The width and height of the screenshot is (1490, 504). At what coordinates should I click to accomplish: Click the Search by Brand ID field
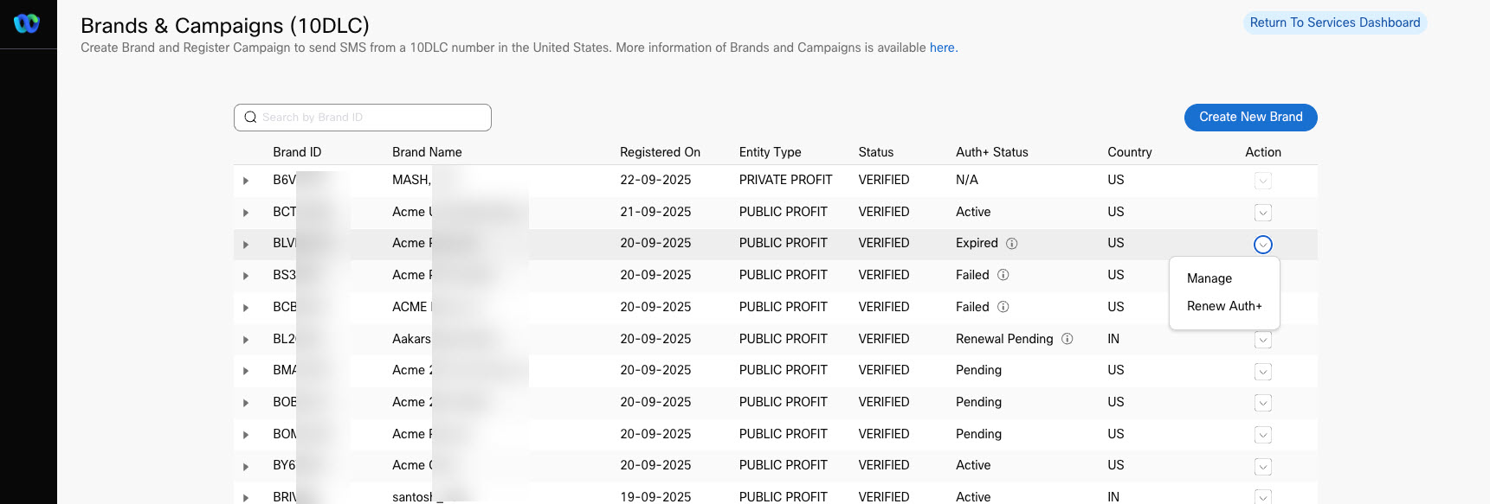372,117
